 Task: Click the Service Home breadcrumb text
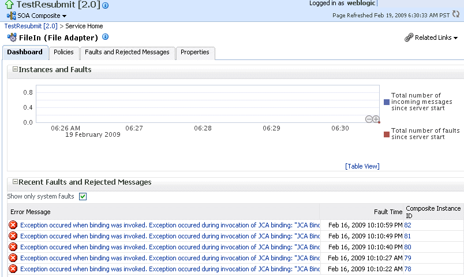pyautogui.click(x=84, y=26)
